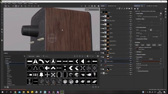Toggle visibility of Black_Plastic layer
Viewport: 168px width, 94px height.
pos(101,53)
